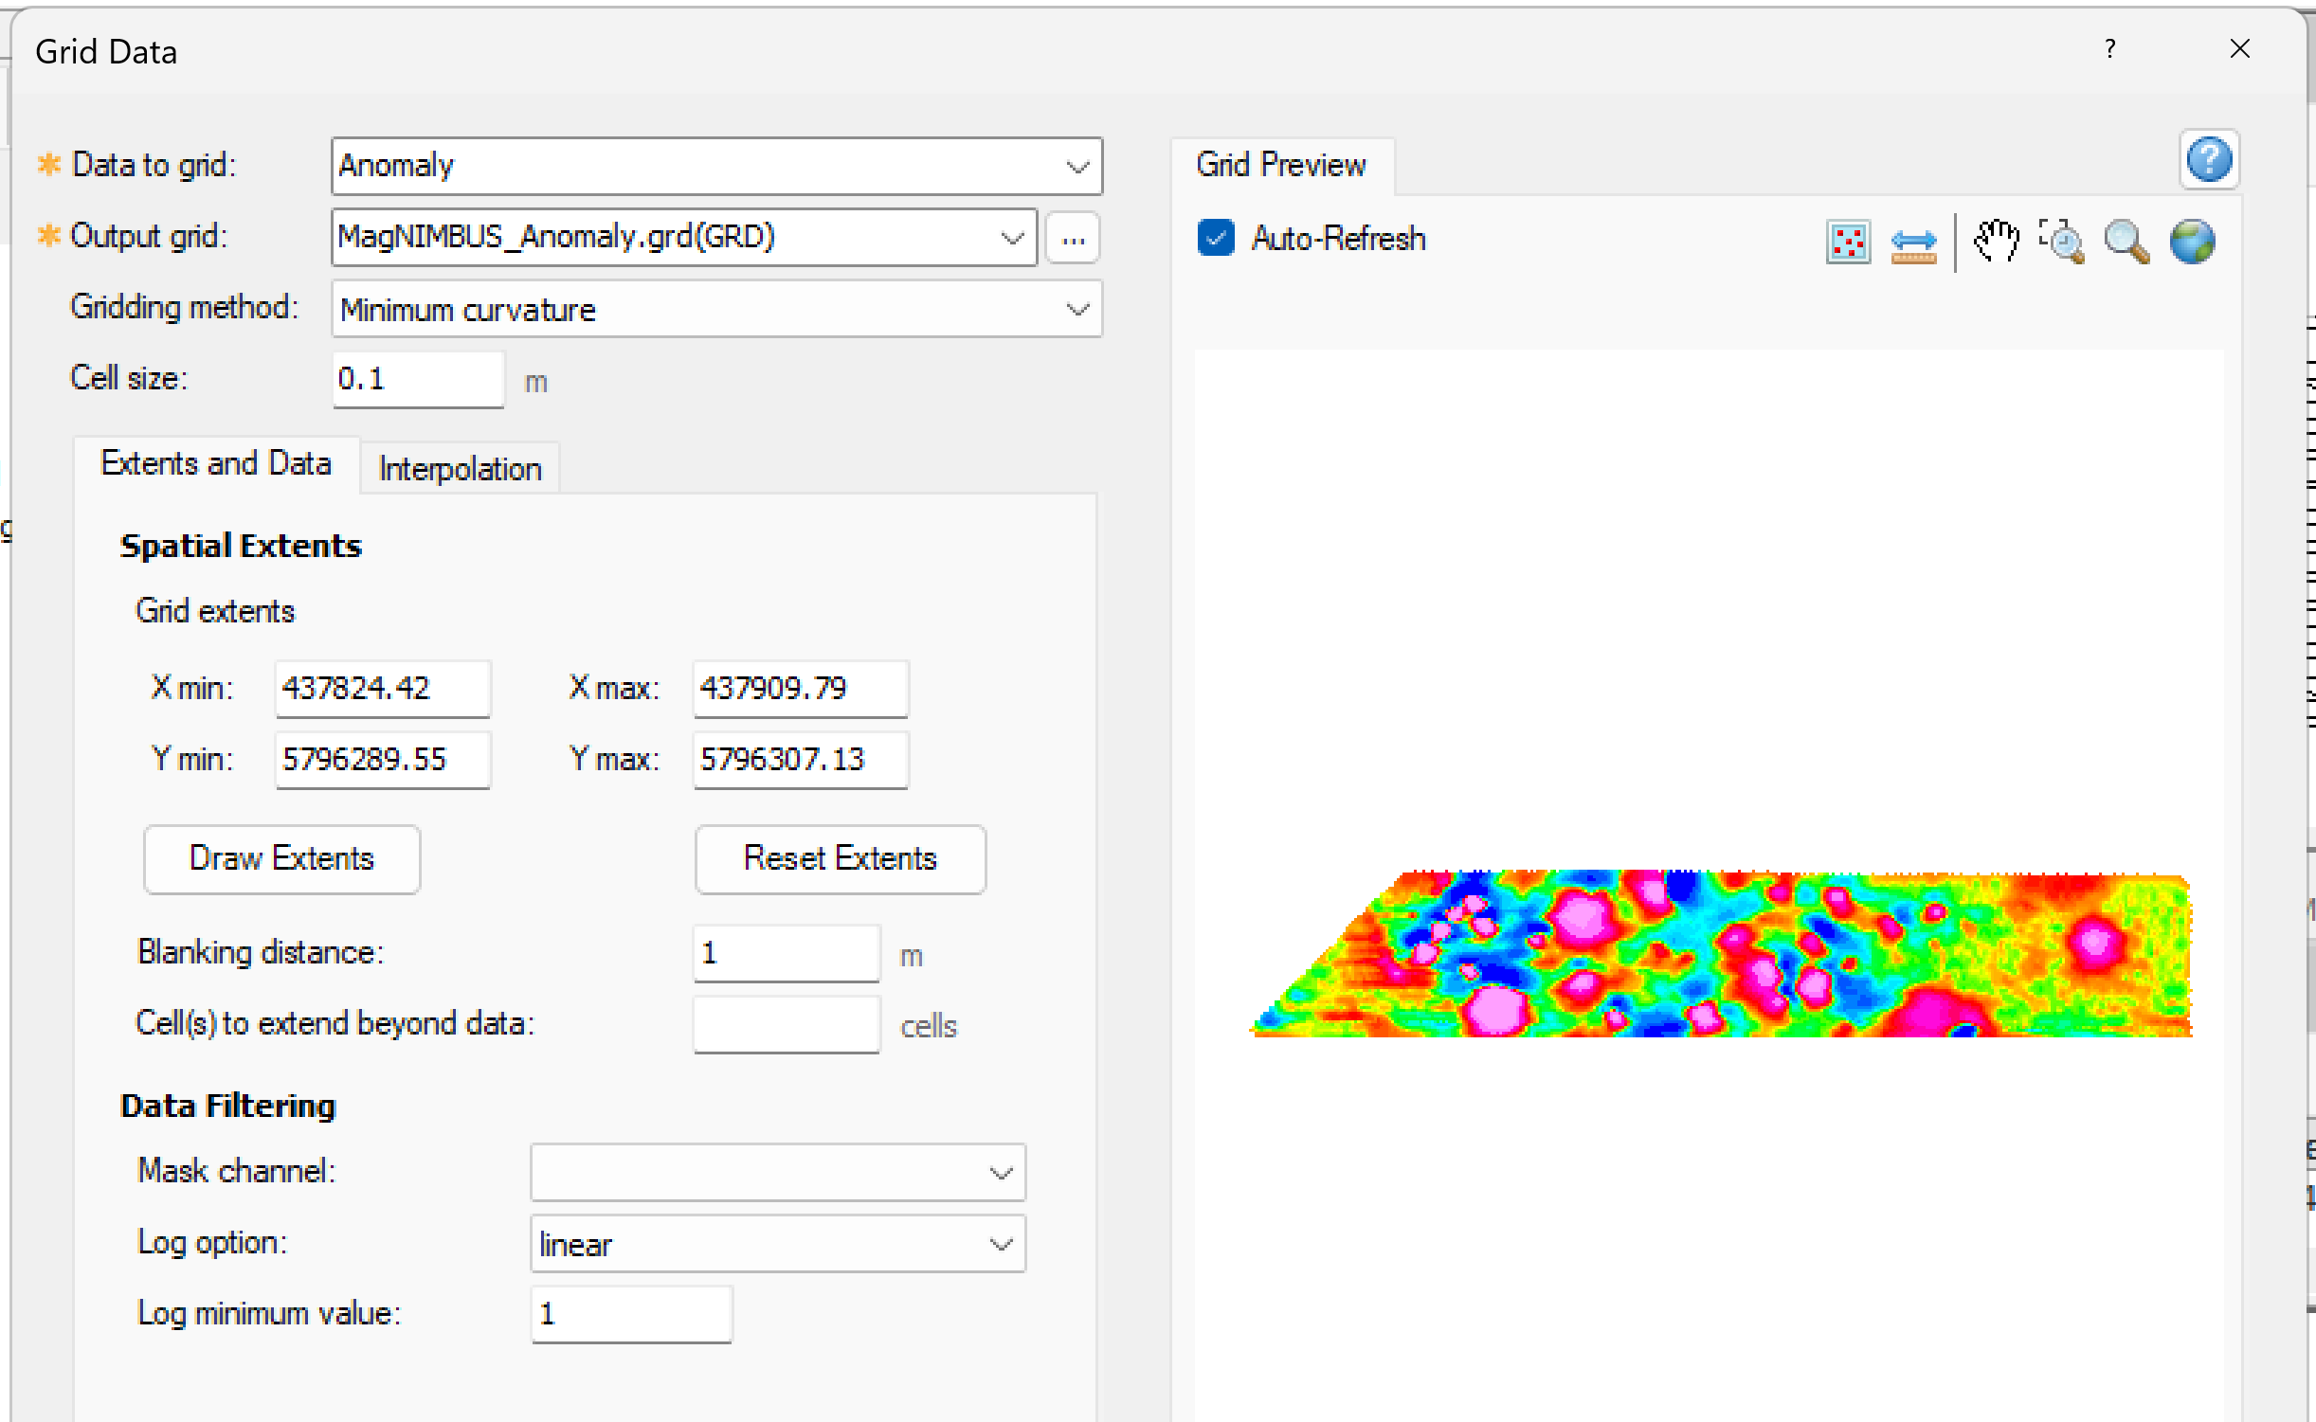2316x1422 pixels.
Task: Select the Extents and Data tab
Action: tap(216, 463)
